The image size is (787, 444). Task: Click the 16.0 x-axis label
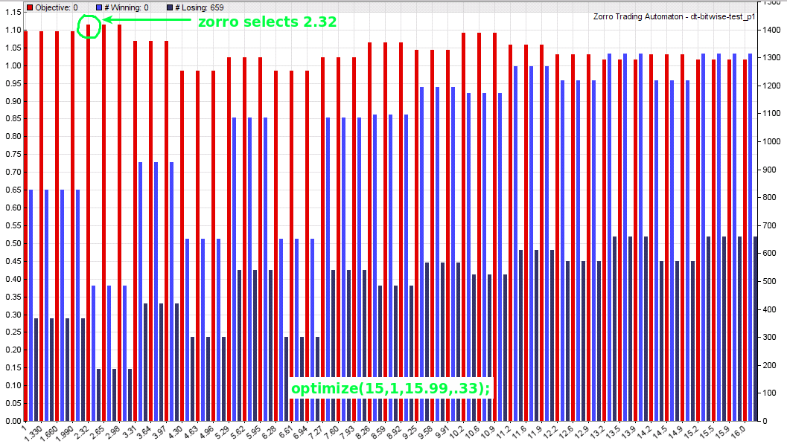(753, 431)
